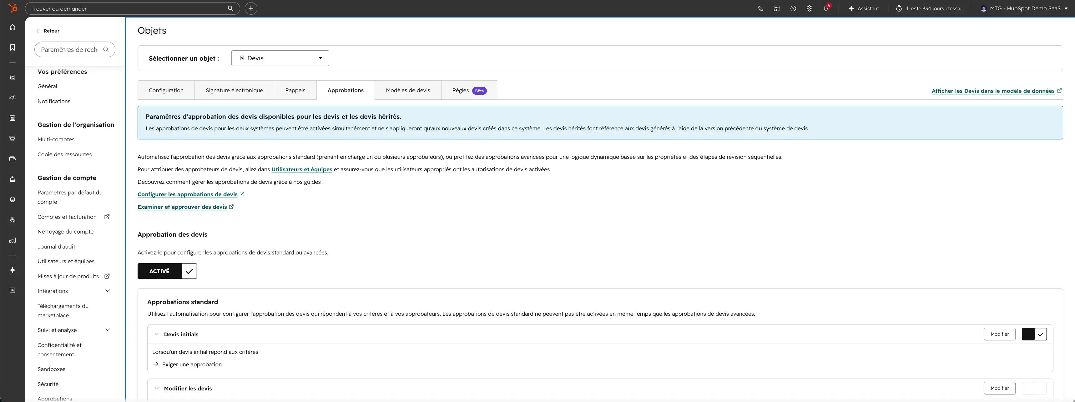Click the search magnifier in top search bar

coord(230,8)
